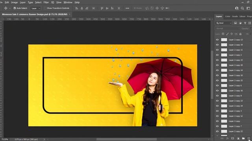Image resolution: width=252 pixels, height=141 pixels.
Task: Select the Move tool icon in options bar
Action: [6, 8]
